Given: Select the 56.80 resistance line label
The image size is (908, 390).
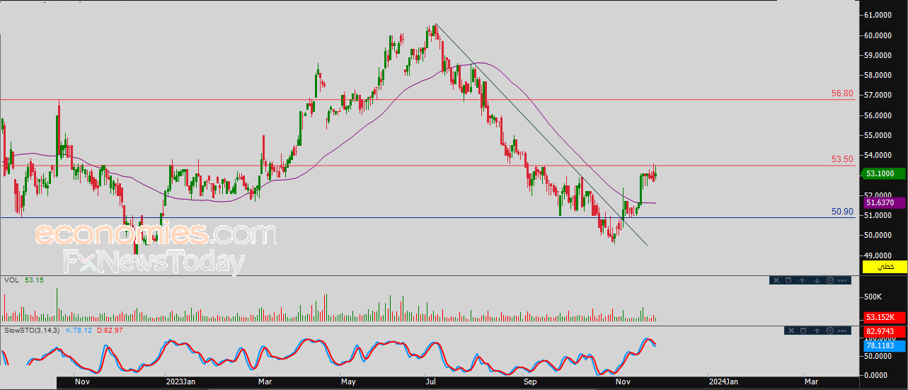Looking at the screenshot, I should (x=842, y=93).
